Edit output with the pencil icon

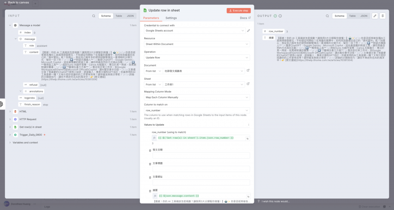(x=375, y=16)
